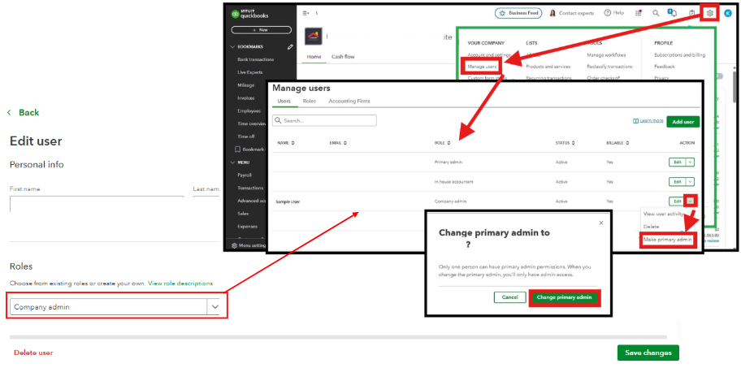The width and height of the screenshot is (741, 368).
Task: Open Live Experts in the sidebar bookmarks
Action: coord(250,72)
